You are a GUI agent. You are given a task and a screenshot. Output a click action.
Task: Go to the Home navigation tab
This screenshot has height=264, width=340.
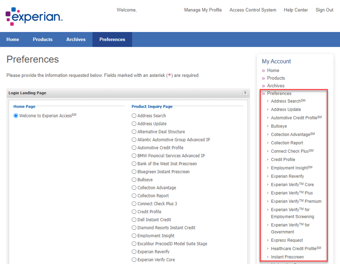pyautogui.click(x=13, y=39)
